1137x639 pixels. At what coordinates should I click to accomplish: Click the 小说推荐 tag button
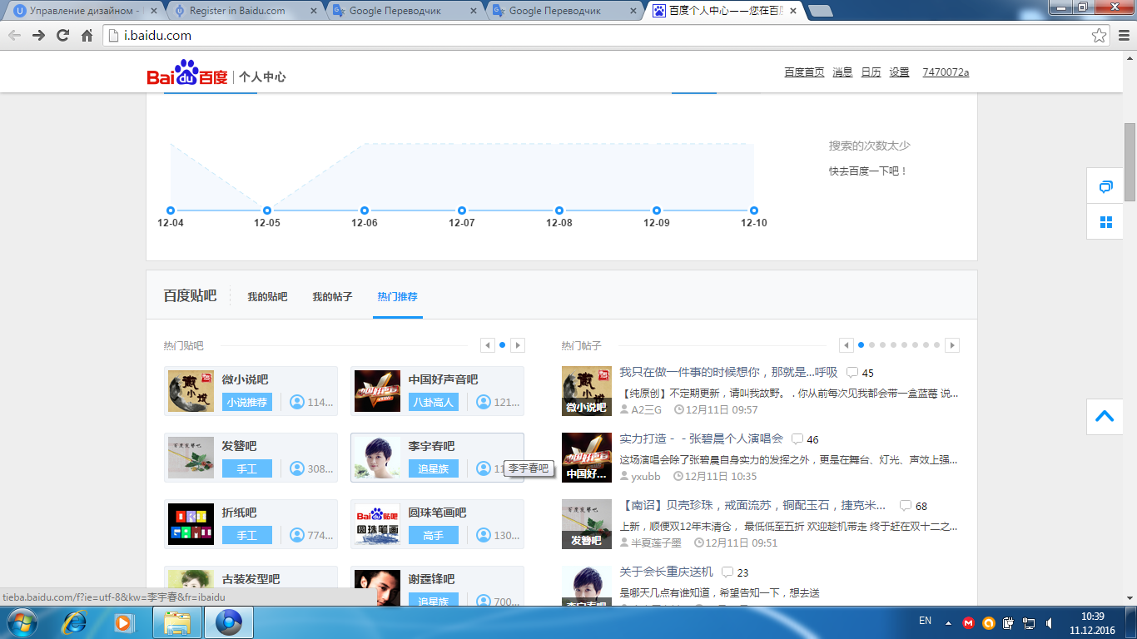[247, 402]
